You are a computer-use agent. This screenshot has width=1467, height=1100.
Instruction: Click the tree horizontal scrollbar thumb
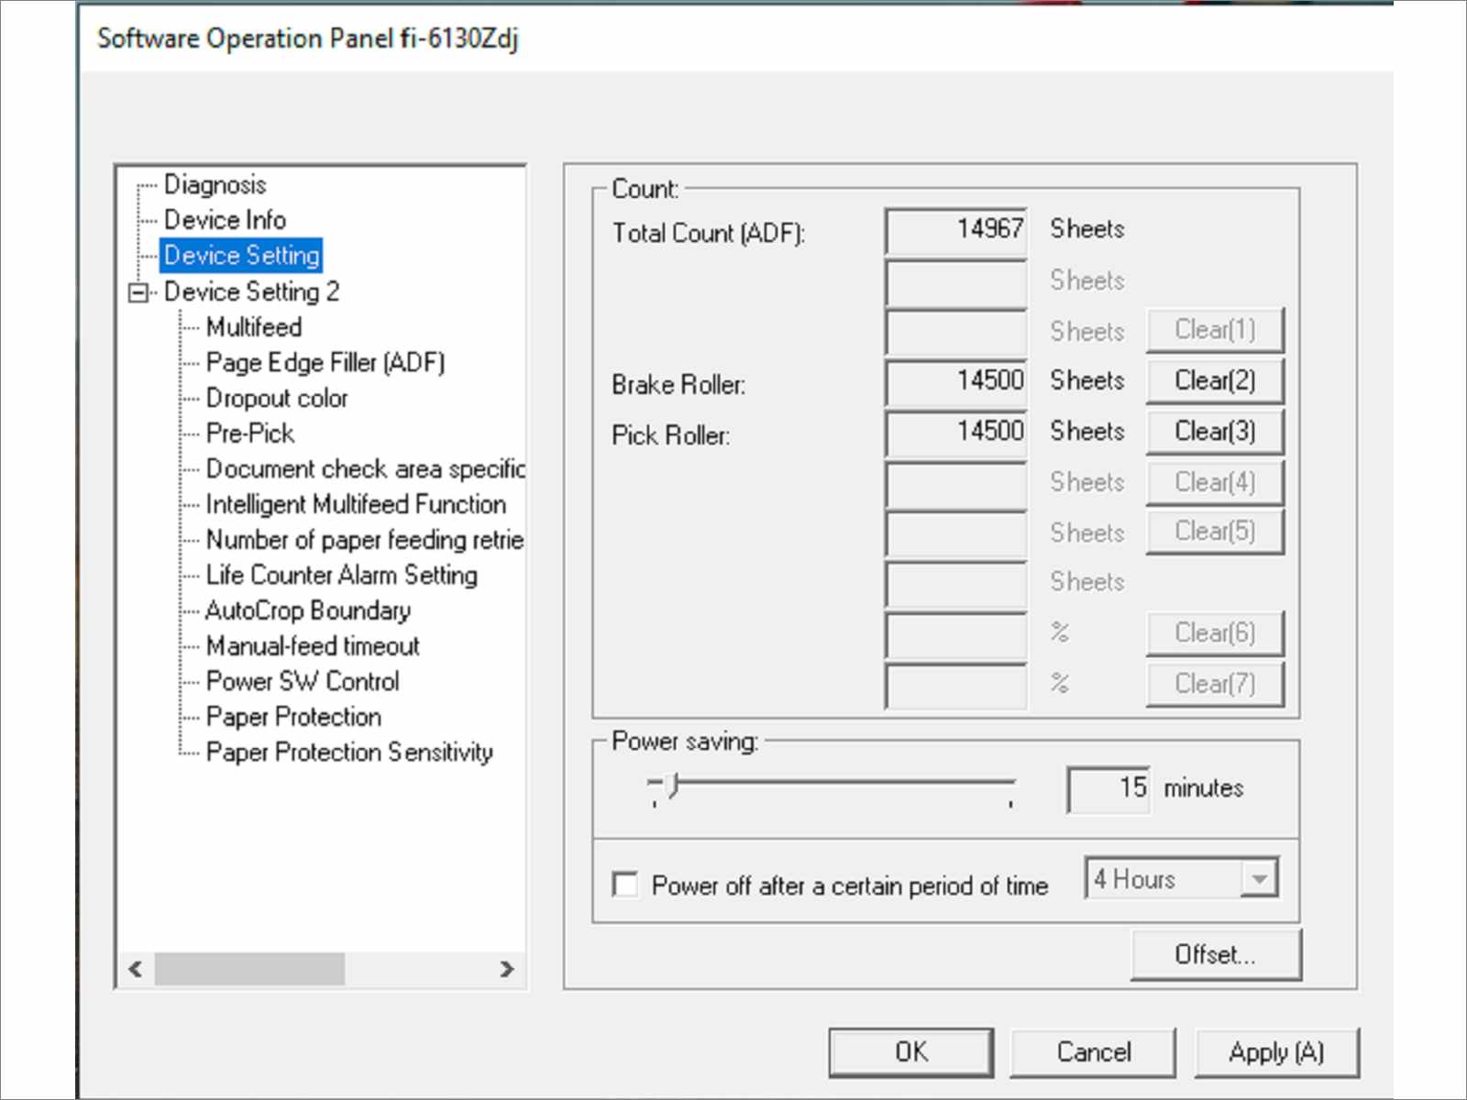(249, 969)
